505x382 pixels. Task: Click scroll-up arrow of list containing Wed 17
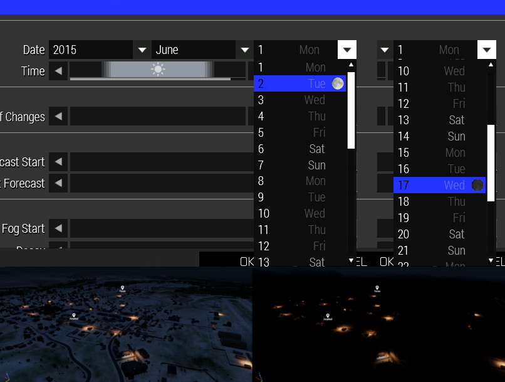[491, 64]
